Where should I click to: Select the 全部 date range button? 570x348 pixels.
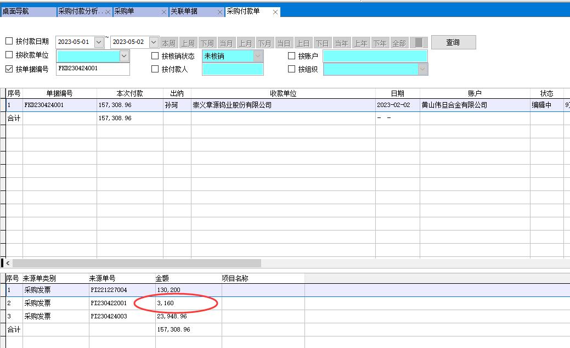pos(398,42)
